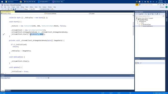Open the Window menu
Viewport: 168px width, 94px height.
coord(50,7)
